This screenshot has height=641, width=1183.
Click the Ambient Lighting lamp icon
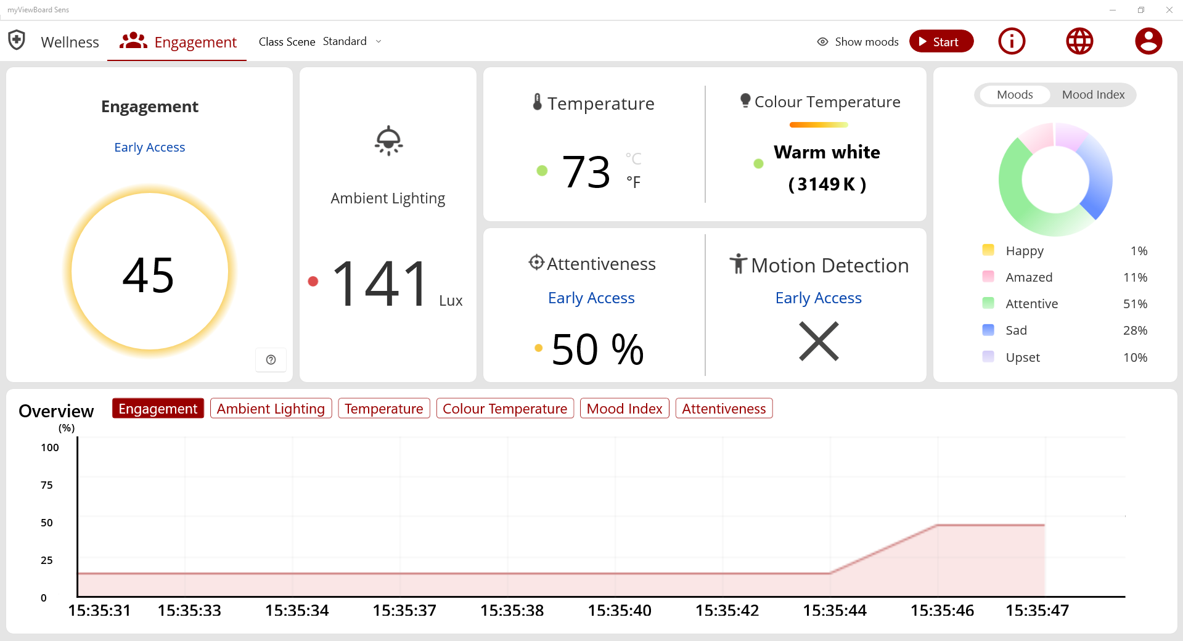coord(388,142)
